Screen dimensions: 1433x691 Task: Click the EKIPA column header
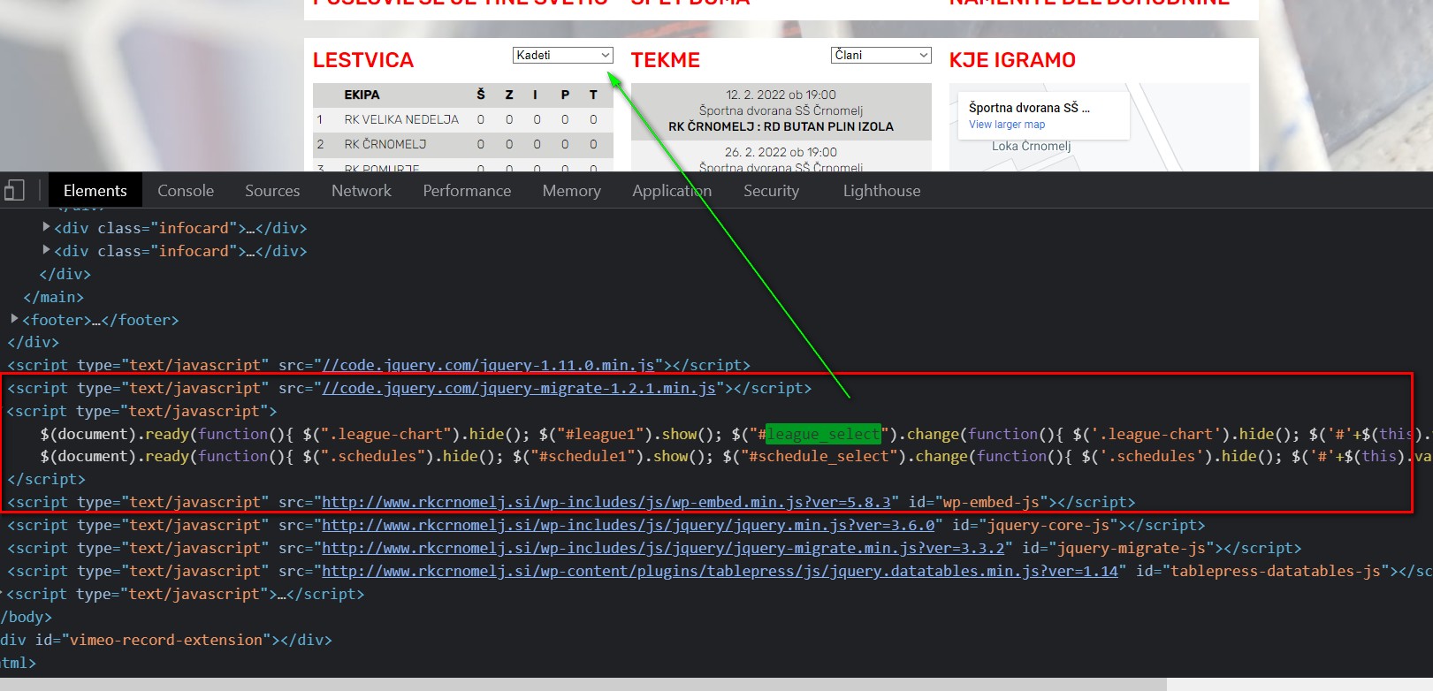(x=362, y=95)
